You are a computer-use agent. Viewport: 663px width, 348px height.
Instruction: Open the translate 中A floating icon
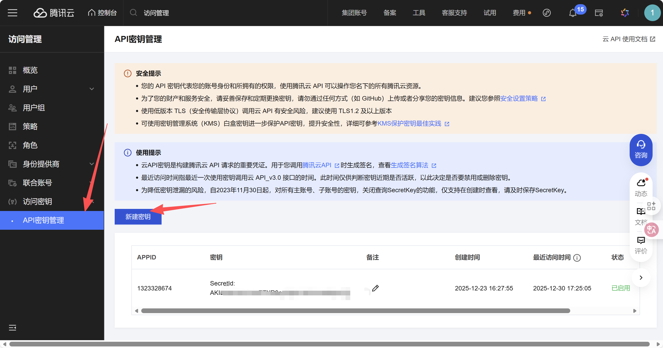(x=651, y=230)
